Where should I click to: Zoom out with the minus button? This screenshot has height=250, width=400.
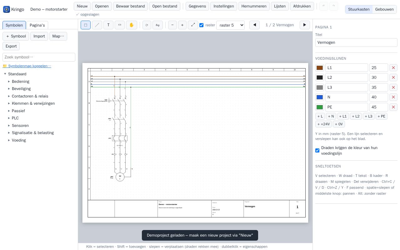pyautogui.click(x=172, y=25)
